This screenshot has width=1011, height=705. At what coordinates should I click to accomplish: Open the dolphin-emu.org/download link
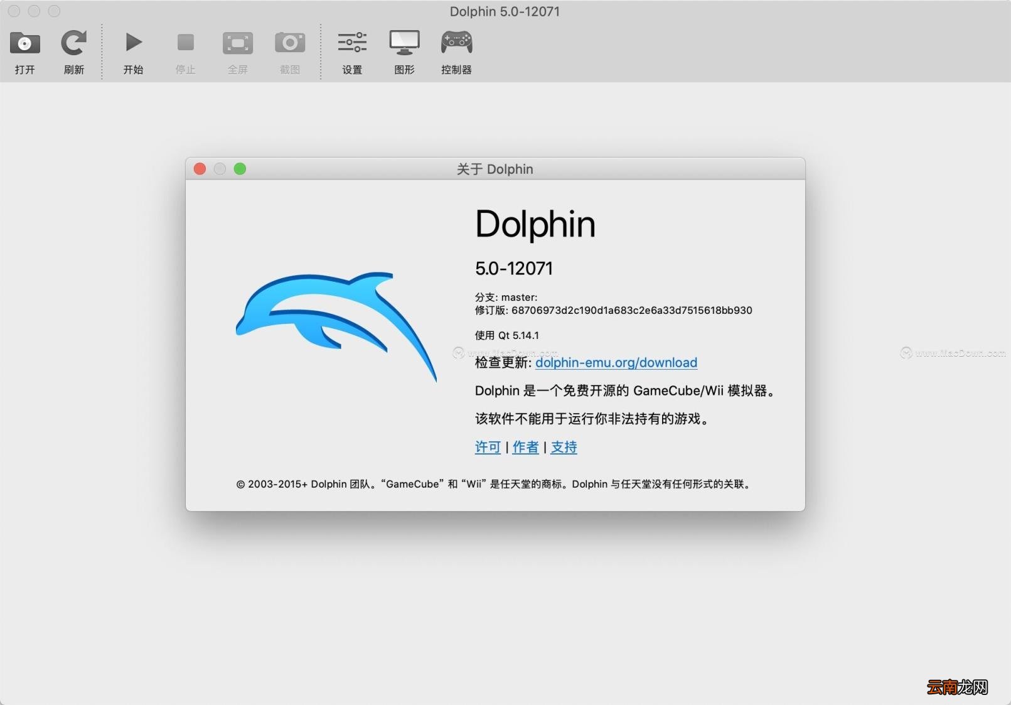click(x=616, y=362)
